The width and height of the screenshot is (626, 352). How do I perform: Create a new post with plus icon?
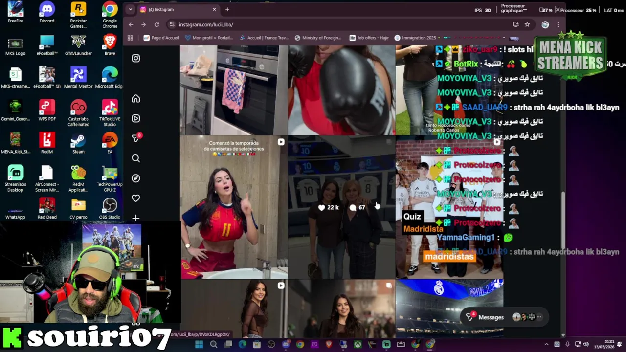point(135,218)
